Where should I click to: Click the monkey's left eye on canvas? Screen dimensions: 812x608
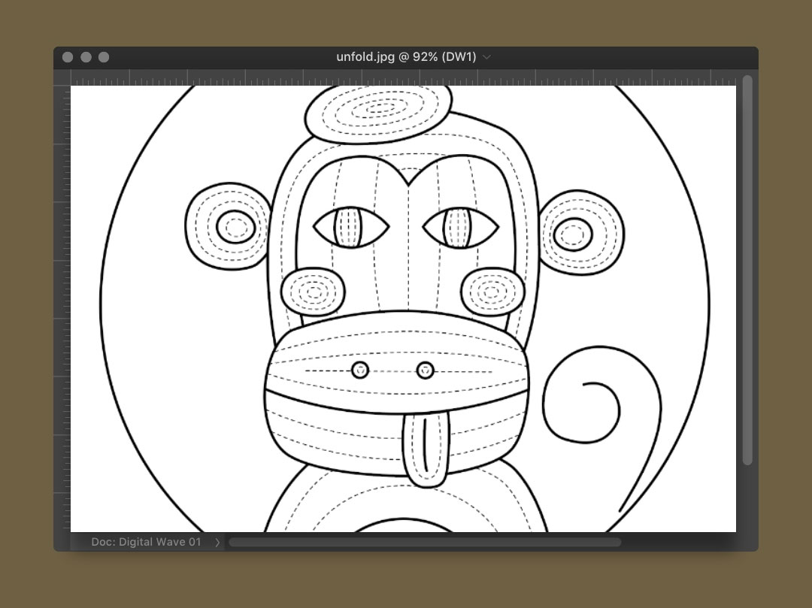[x=350, y=227]
